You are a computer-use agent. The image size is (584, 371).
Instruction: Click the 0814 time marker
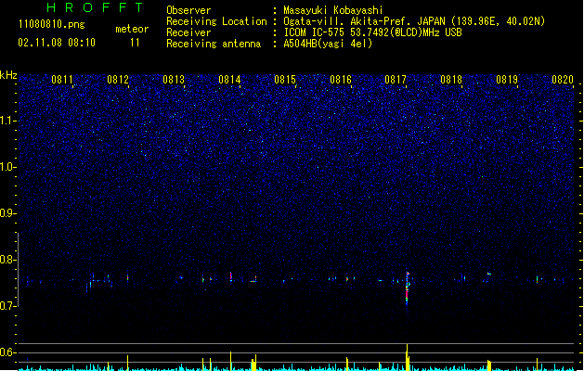coord(229,80)
